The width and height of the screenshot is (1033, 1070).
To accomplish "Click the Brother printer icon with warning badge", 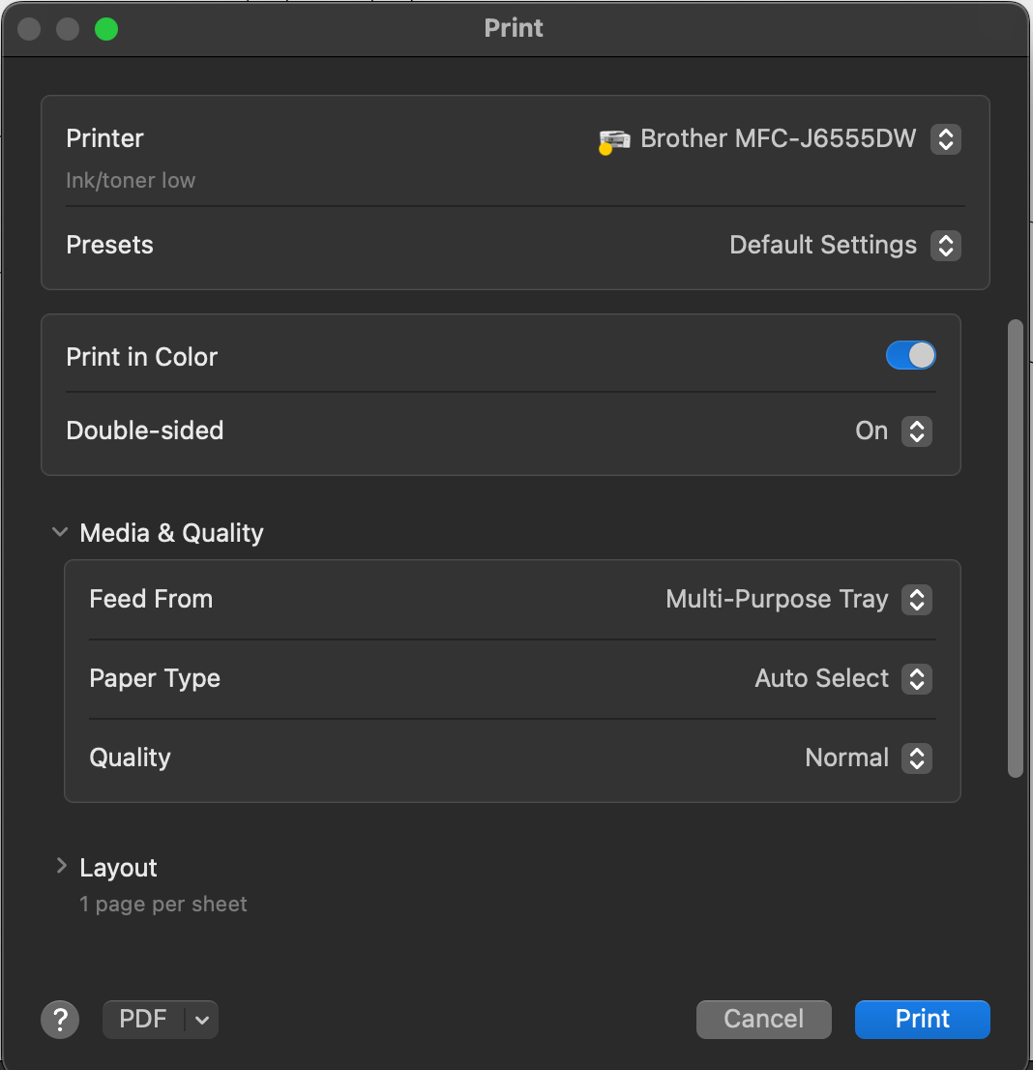I will click(x=613, y=140).
